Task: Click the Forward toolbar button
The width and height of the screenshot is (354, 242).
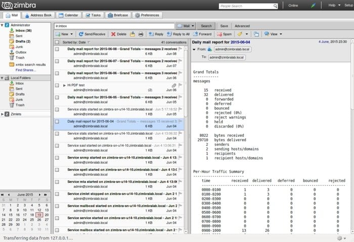Action: (202, 34)
